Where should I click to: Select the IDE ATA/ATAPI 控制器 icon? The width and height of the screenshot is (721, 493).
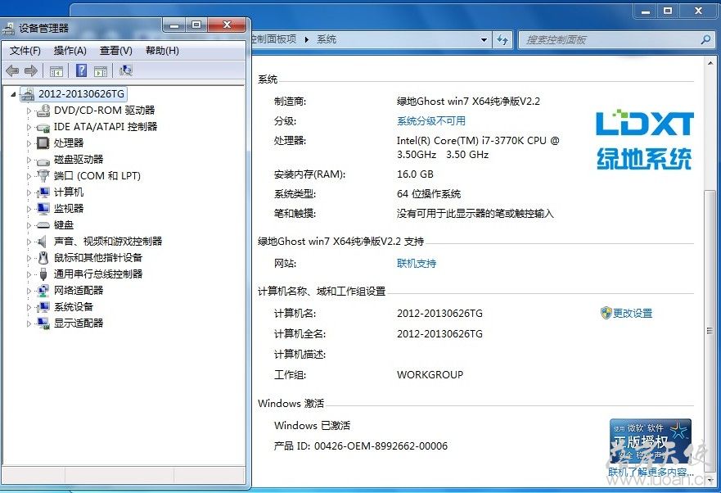pyautogui.click(x=43, y=127)
